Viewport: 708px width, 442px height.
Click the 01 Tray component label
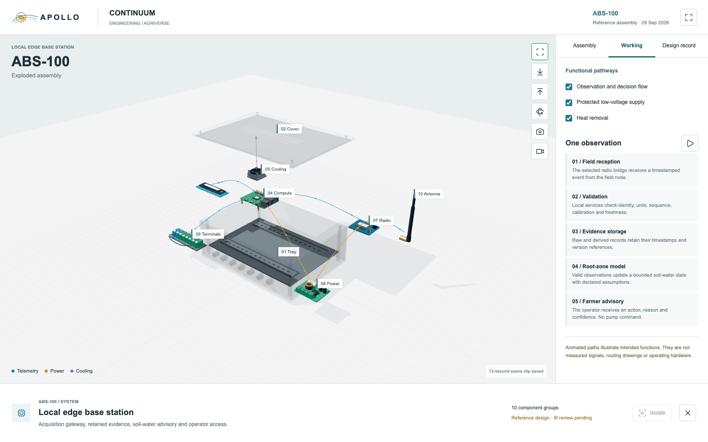tap(289, 252)
